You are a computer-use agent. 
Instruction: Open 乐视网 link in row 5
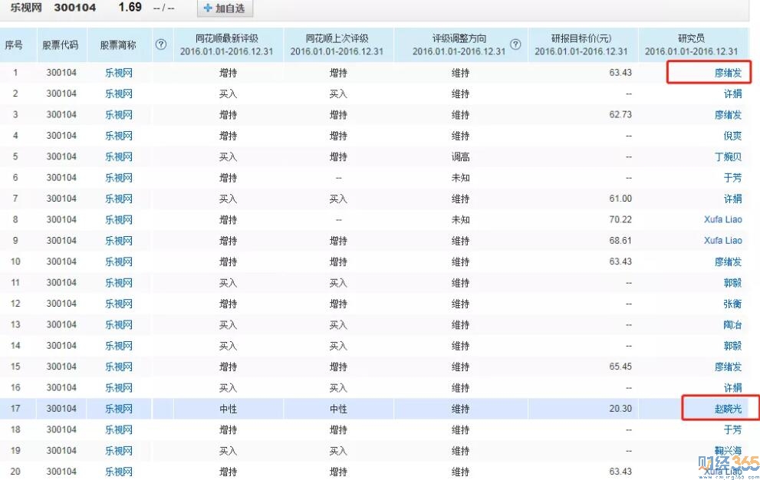pyautogui.click(x=119, y=156)
